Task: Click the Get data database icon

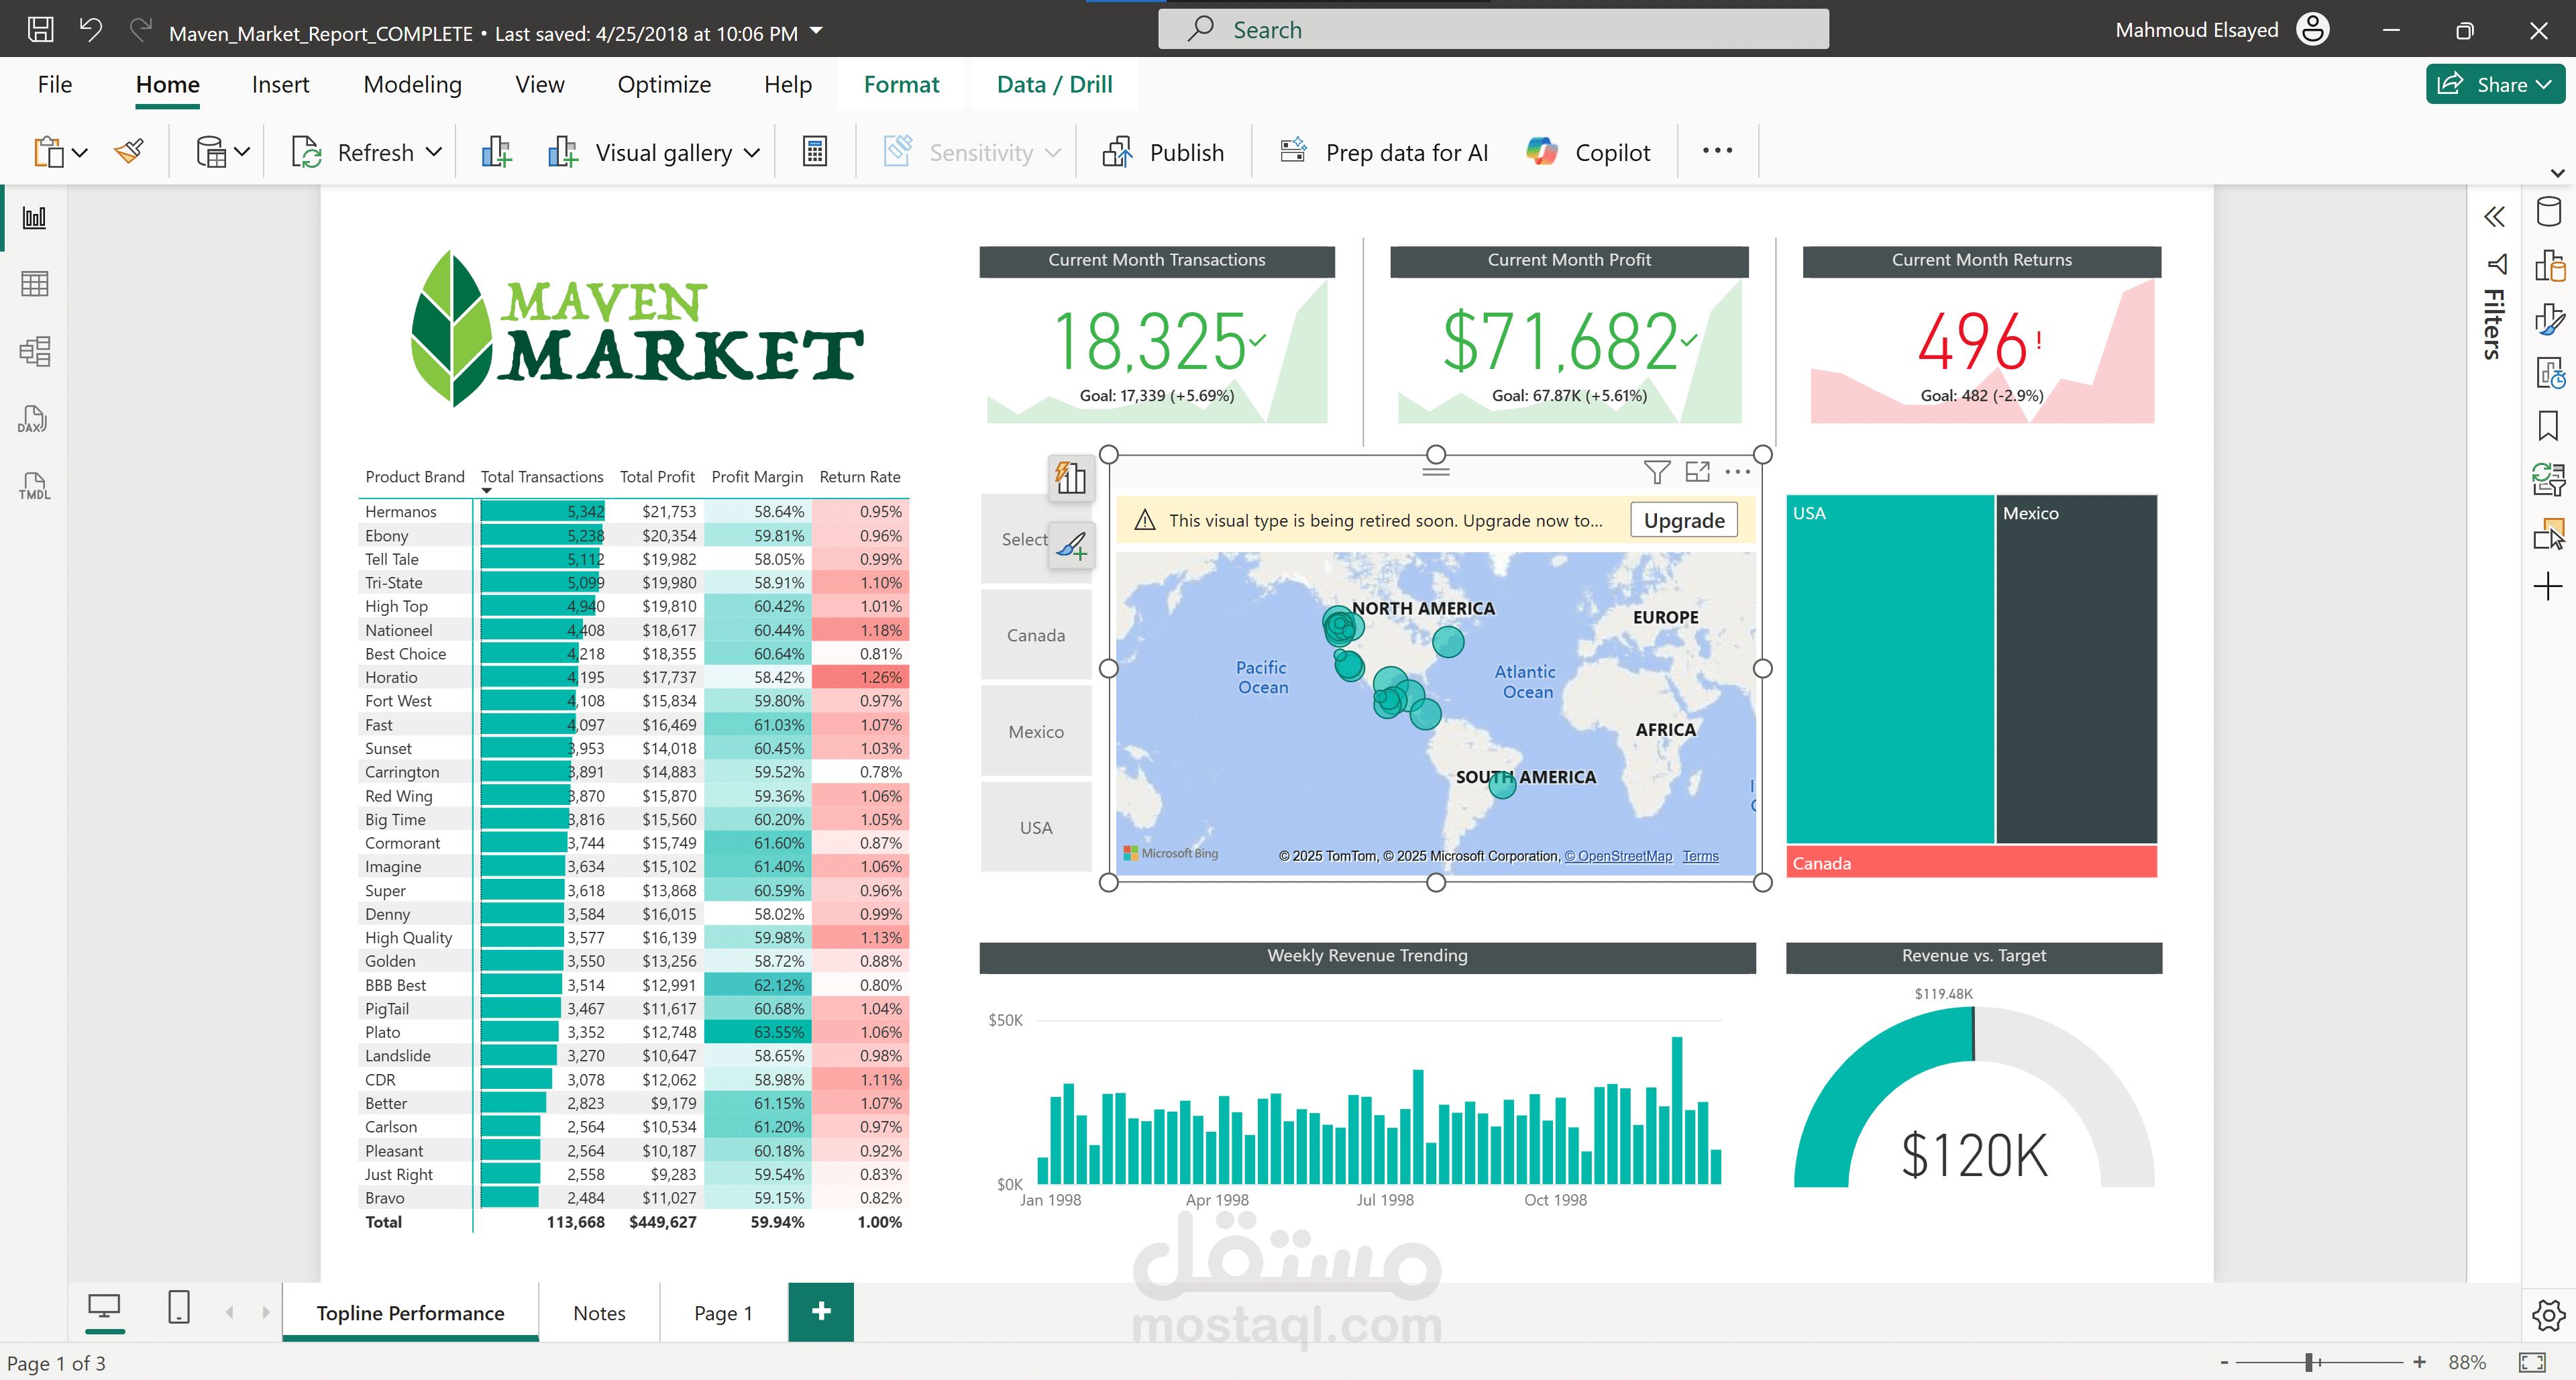Action: (x=211, y=152)
